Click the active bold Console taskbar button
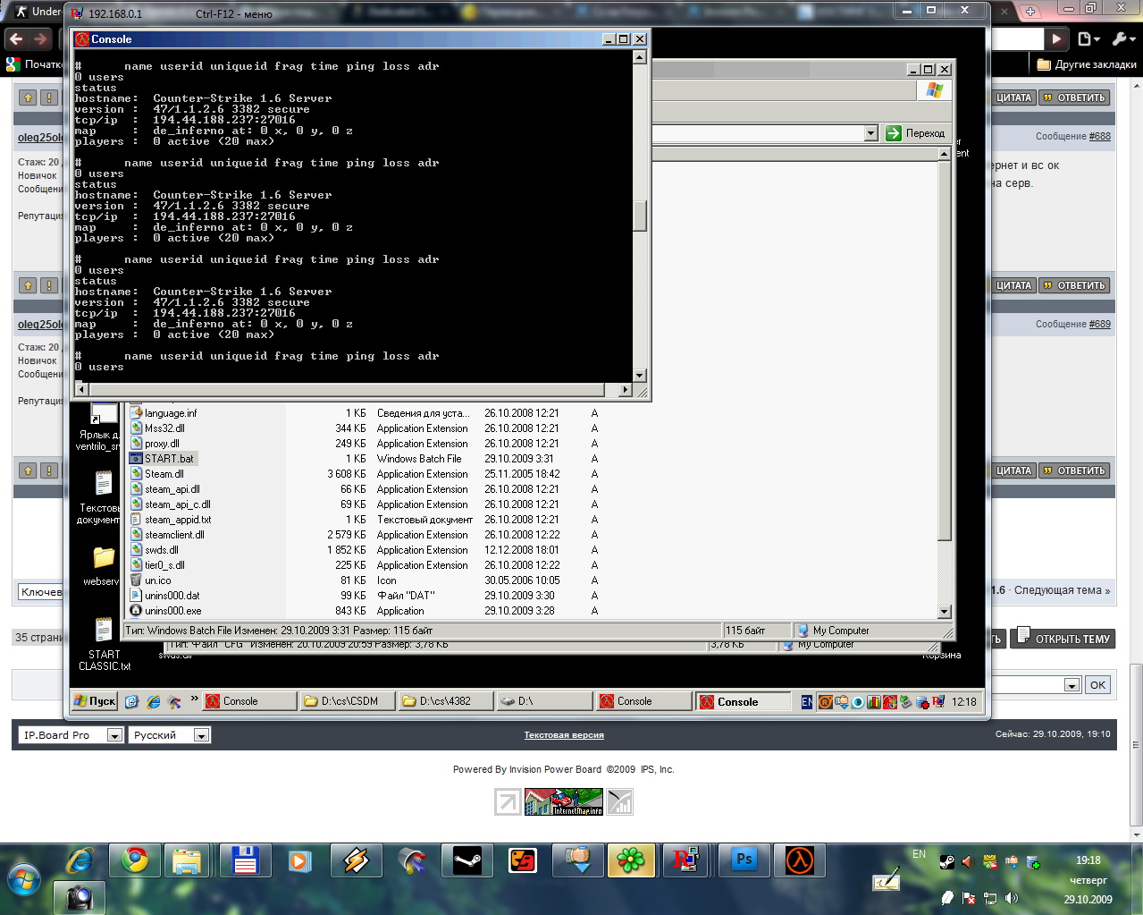1143x915 pixels. point(744,701)
